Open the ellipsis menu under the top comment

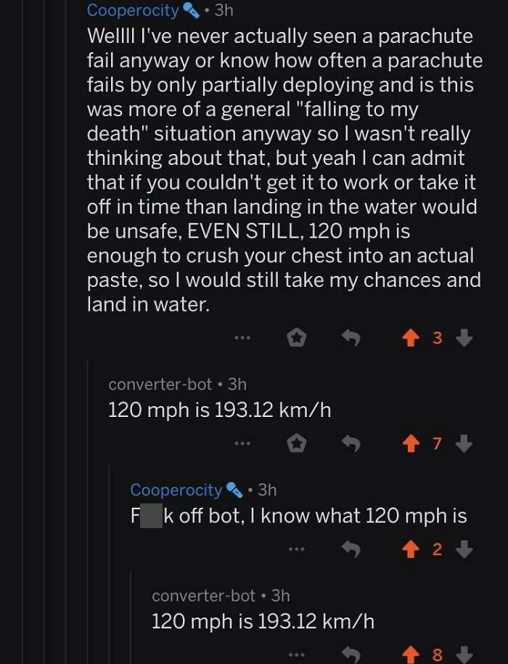pyautogui.click(x=242, y=336)
